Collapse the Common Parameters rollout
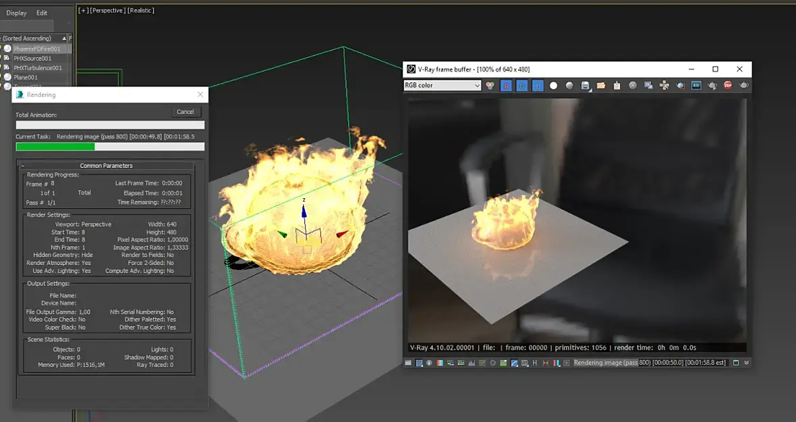The image size is (796, 422). point(23,166)
